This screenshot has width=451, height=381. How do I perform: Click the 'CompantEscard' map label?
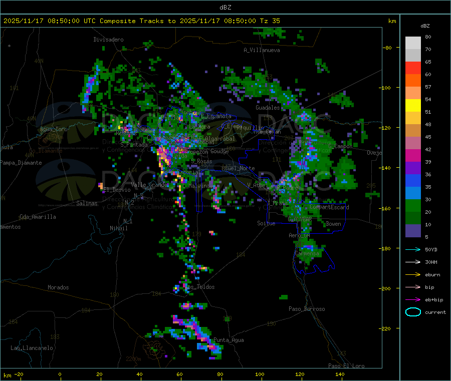(329, 207)
